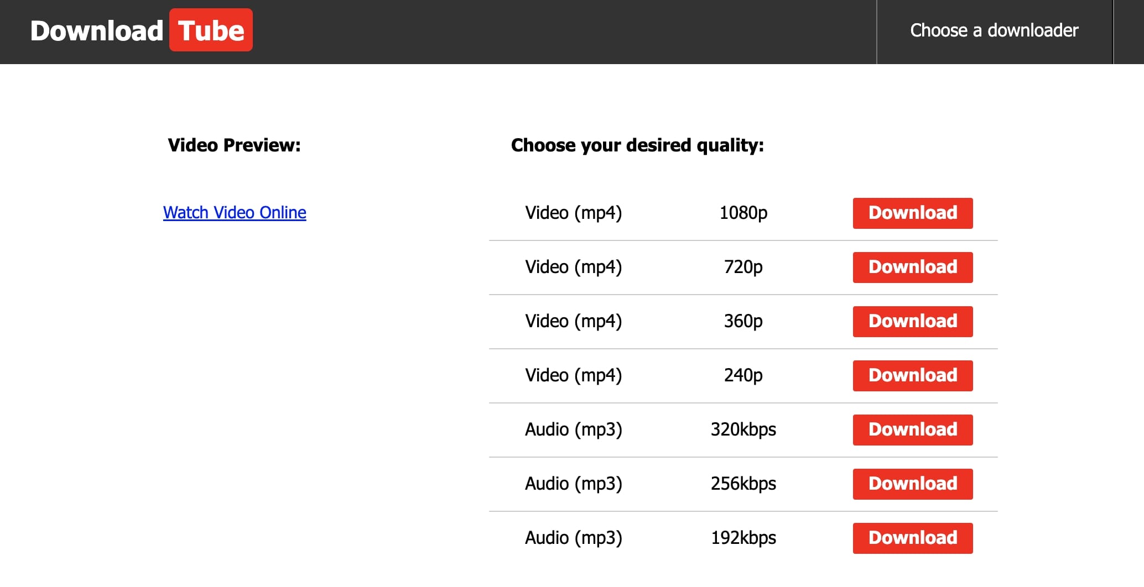Download the 360p mp4 video
The height and width of the screenshot is (587, 1144).
pyautogui.click(x=912, y=322)
